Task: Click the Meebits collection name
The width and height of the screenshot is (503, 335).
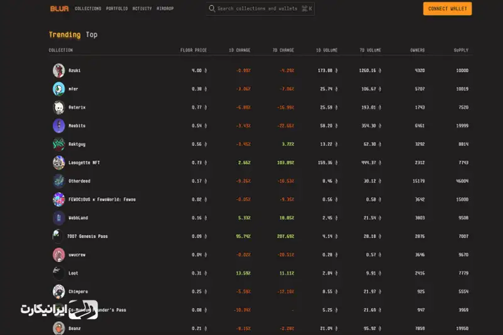Action: pyautogui.click(x=77, y=126)
